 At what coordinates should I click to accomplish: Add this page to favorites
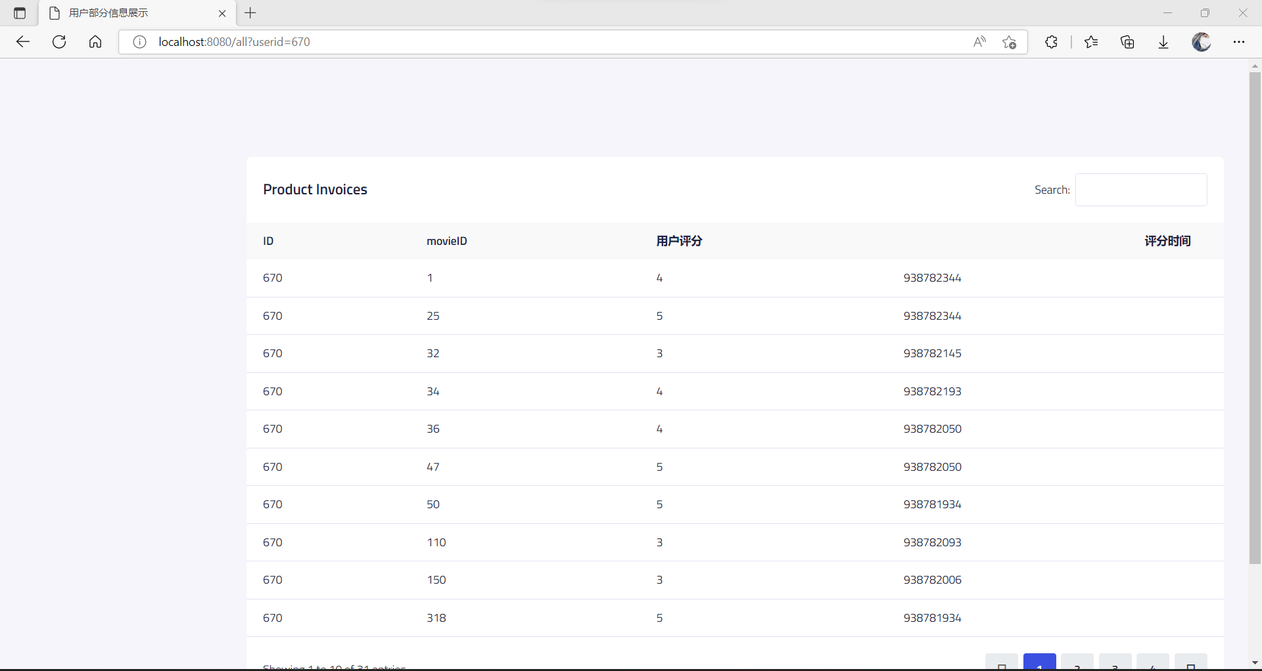(1010, 42)
